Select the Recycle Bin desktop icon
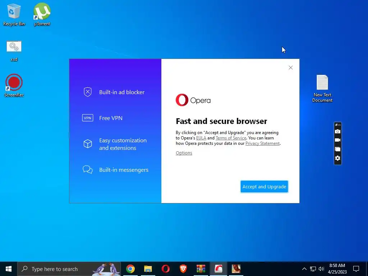Image resolution: width=368 pixels, height=276 pixels. coord(14,14)
